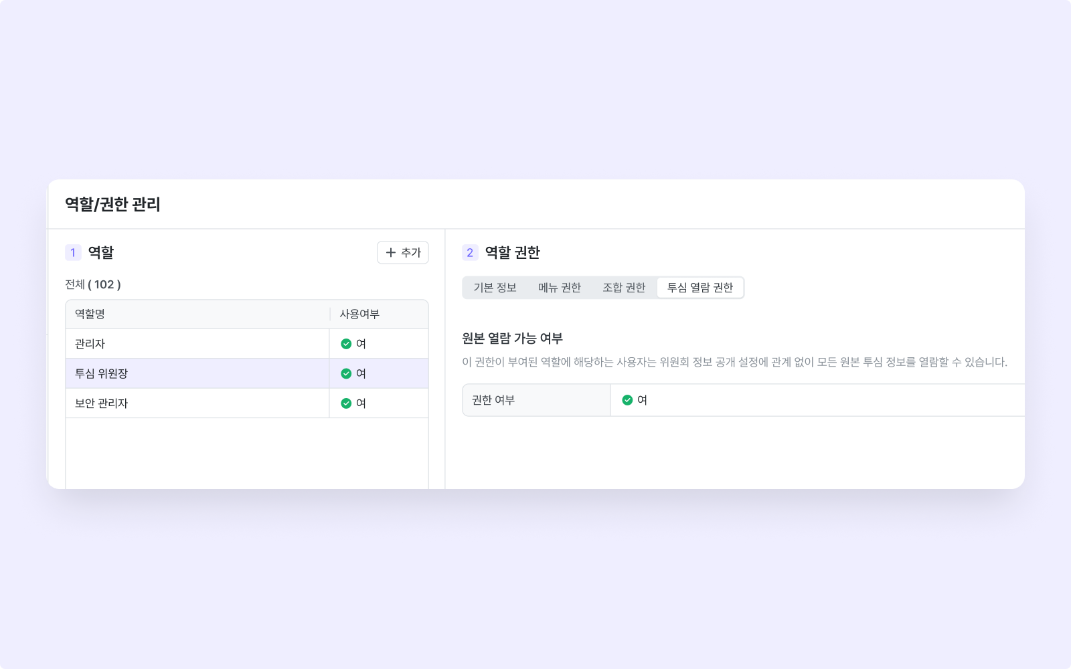Select the 투심 위원장 role row
This screenshot has height=669, width=1071.
[x=247, y=373]
